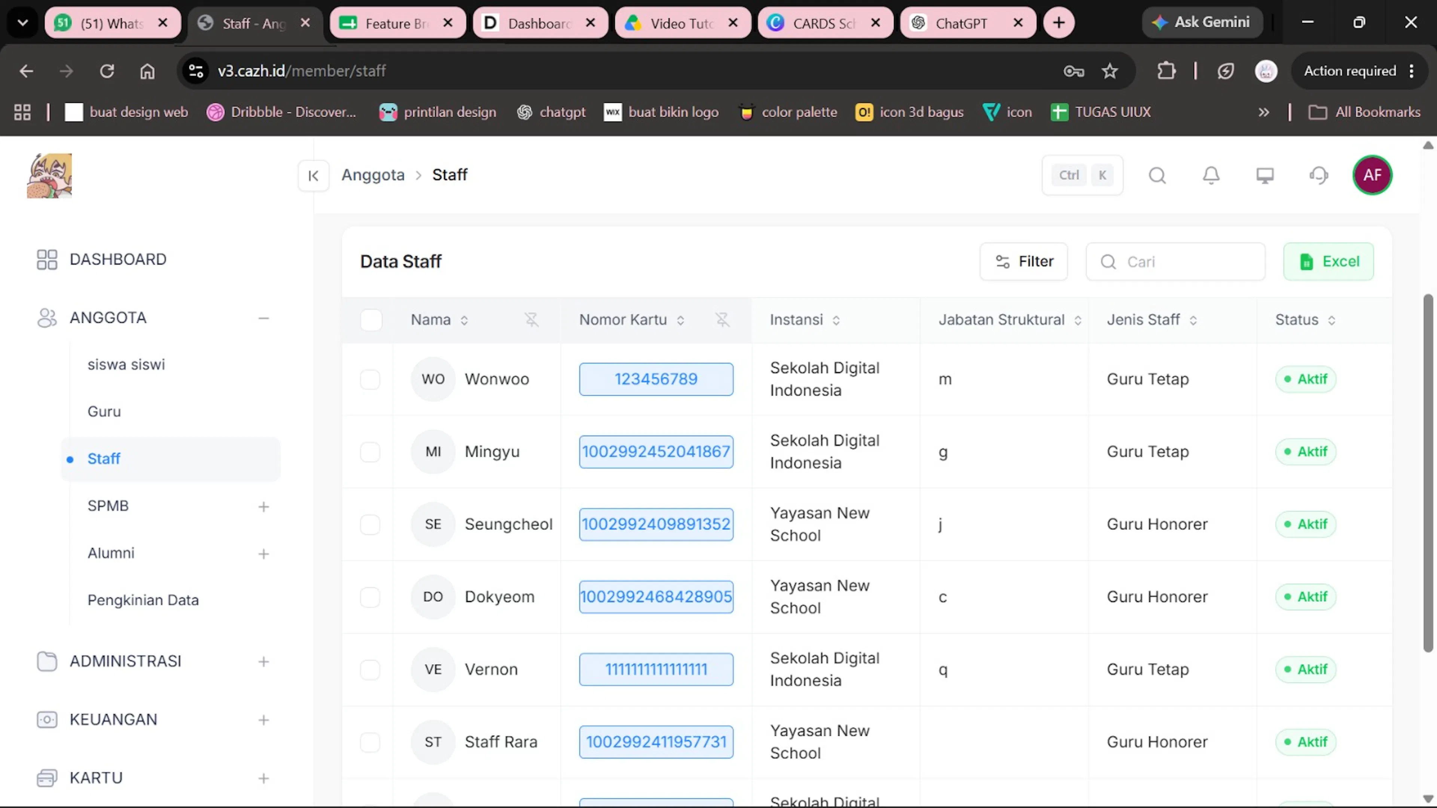The width and height of the screenshot is (1437, 808).
Task: Open notifications bell icon
Action: pos(1211,176)
